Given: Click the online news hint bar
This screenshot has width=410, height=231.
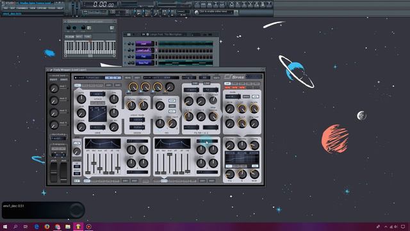Looking at the screenshot, I should coord(216,12).
